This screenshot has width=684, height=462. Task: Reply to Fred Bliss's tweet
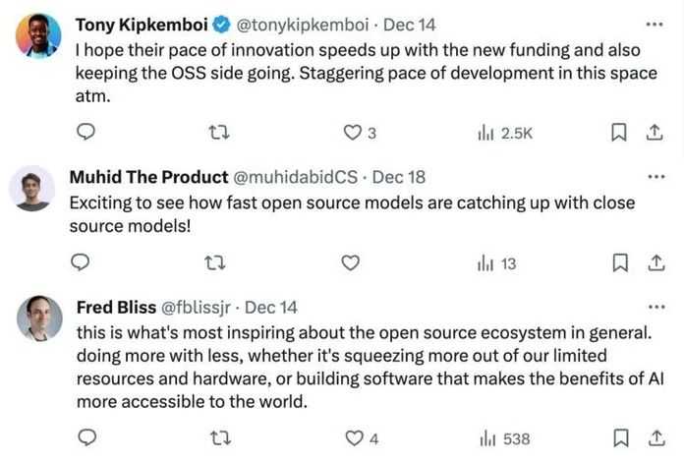85,437
